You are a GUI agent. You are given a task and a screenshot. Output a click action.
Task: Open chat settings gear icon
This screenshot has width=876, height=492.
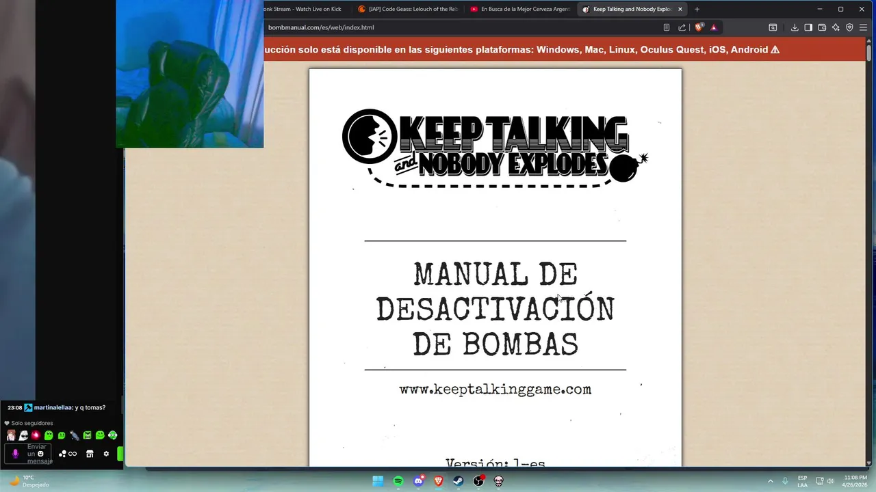106,454
